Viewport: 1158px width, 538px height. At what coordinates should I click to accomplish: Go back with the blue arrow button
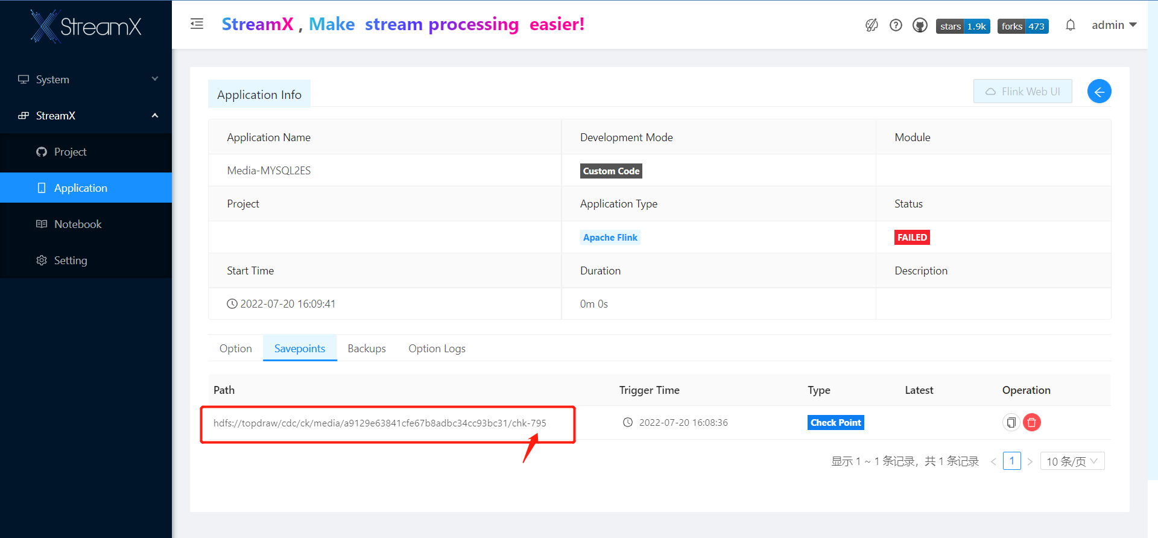[x=1099, y=91]
